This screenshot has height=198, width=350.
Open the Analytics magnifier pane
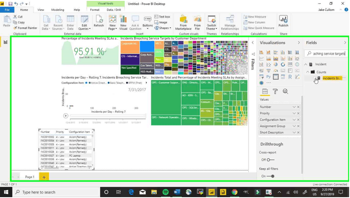click(285, 91)
